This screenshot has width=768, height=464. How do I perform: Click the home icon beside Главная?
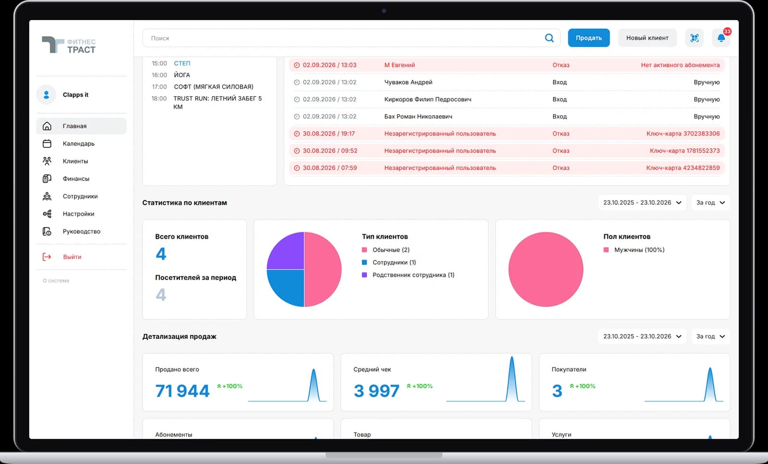(x=47, y=126)
